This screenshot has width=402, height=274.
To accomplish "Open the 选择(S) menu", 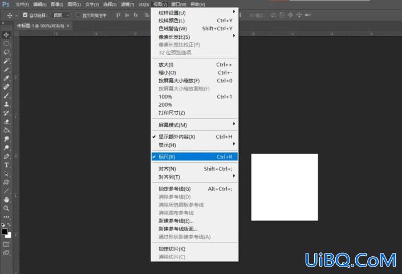I will point(109,5).
